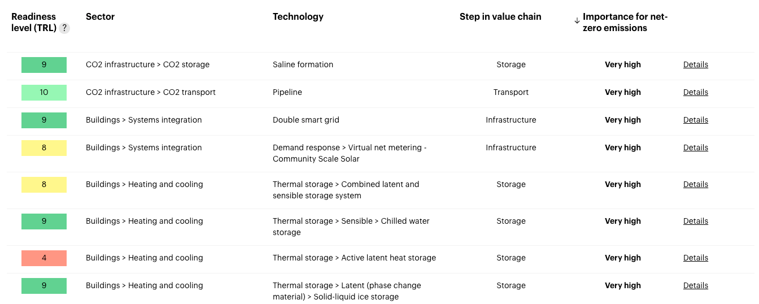Screen dimensions: 759x304
Task: Sort by Readiness level (TRL) column header
Action: 34,22
